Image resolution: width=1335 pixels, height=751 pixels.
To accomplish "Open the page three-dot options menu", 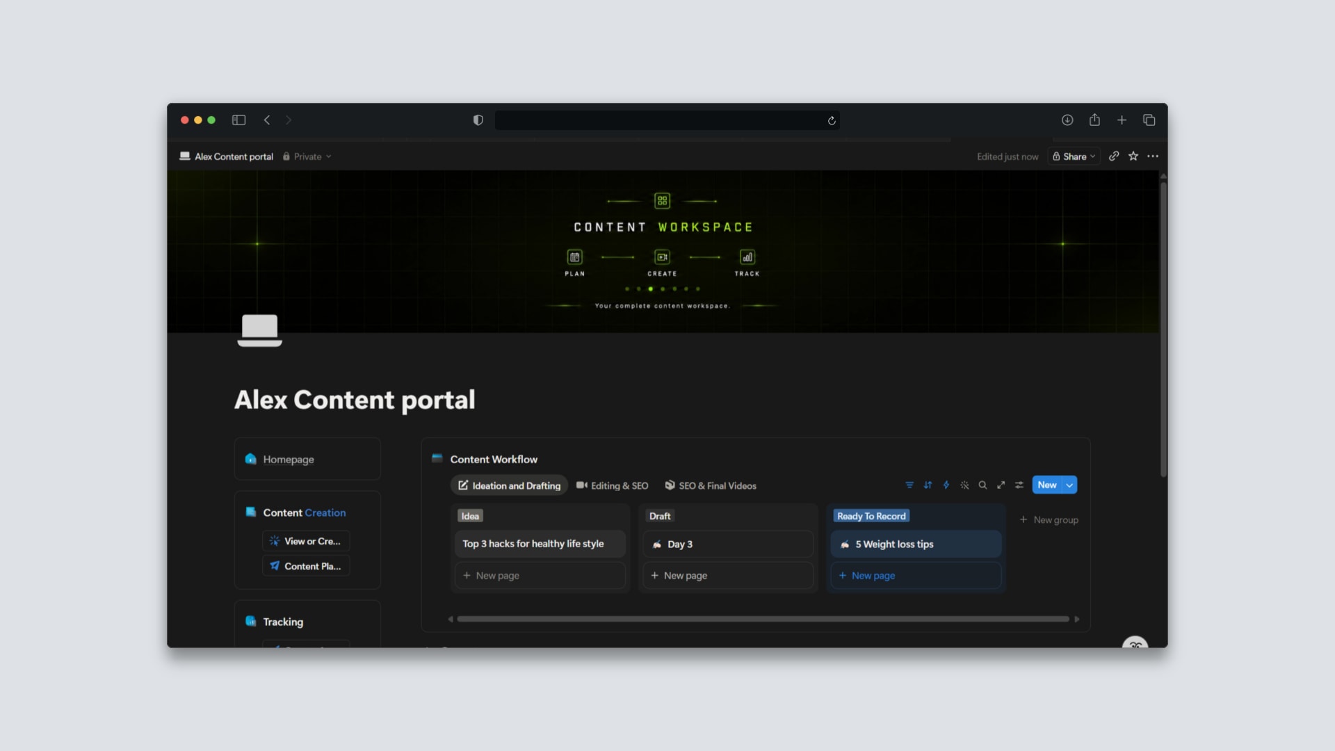I will click(x=1153, y=156).
